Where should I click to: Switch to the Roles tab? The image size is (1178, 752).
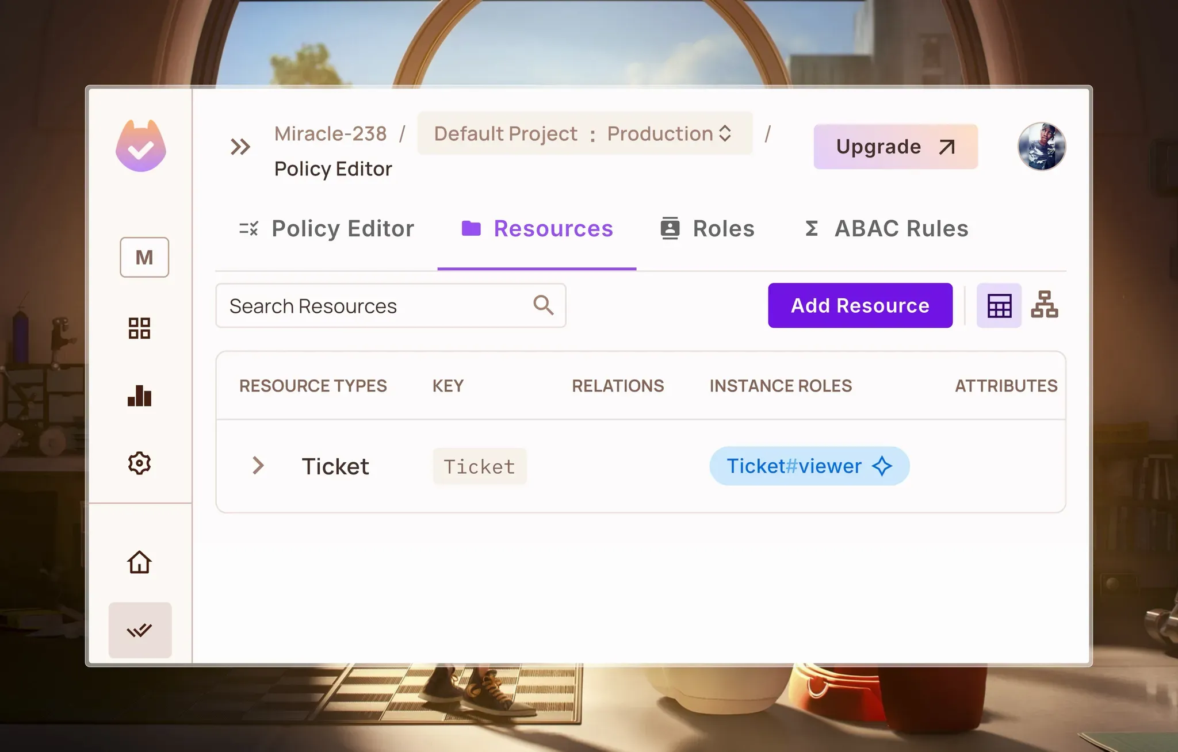(707, 229)
